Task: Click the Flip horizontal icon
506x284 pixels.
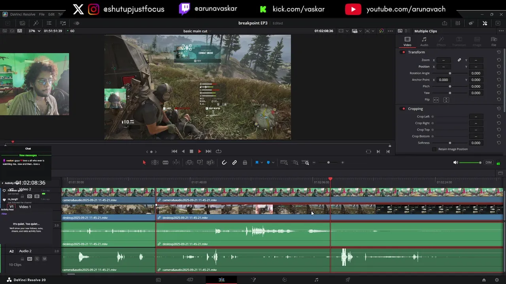Action: pyautogui.click(x=436, y=100)
